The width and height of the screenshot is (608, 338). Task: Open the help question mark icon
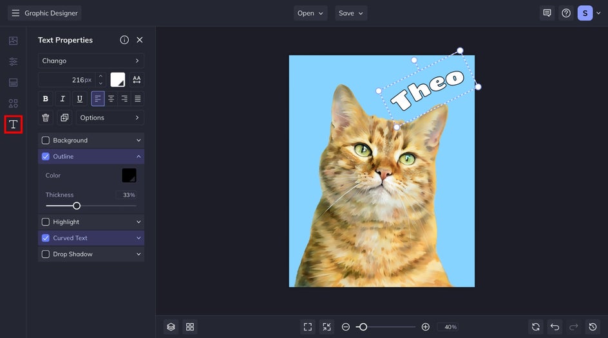pos(566,13)
